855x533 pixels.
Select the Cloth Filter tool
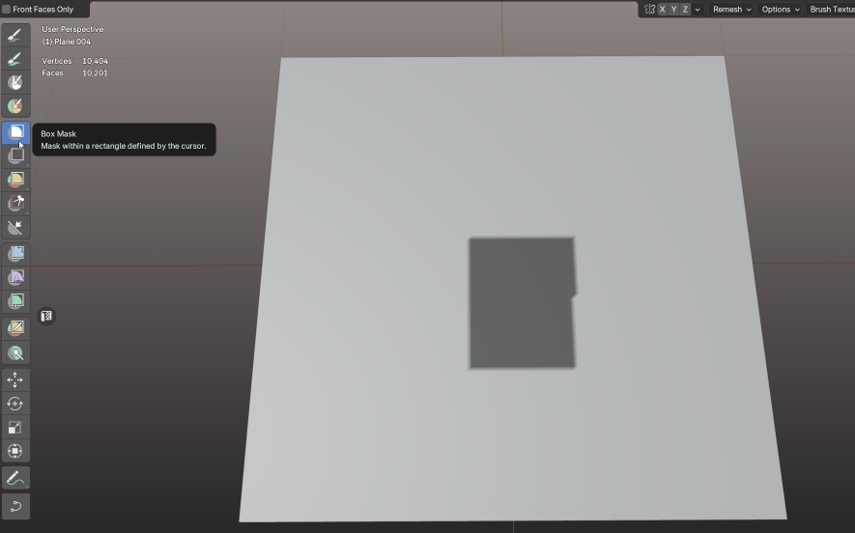tap(15, 277)
